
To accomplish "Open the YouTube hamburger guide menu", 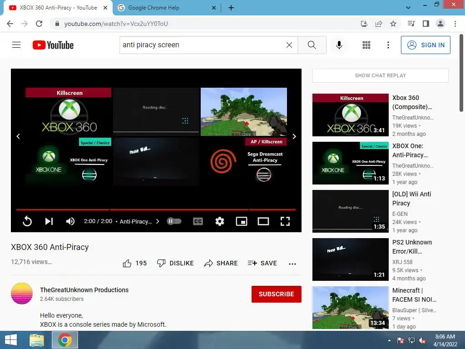I will 16,45.
